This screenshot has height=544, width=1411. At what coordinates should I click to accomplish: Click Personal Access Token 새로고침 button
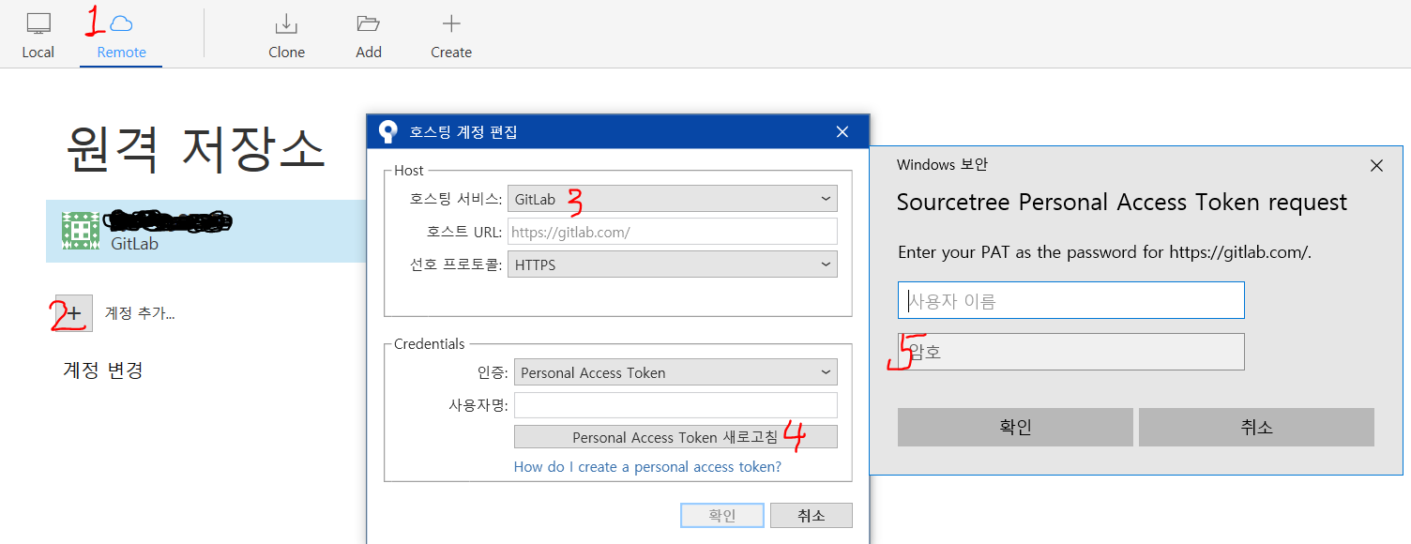coord(675,437)
